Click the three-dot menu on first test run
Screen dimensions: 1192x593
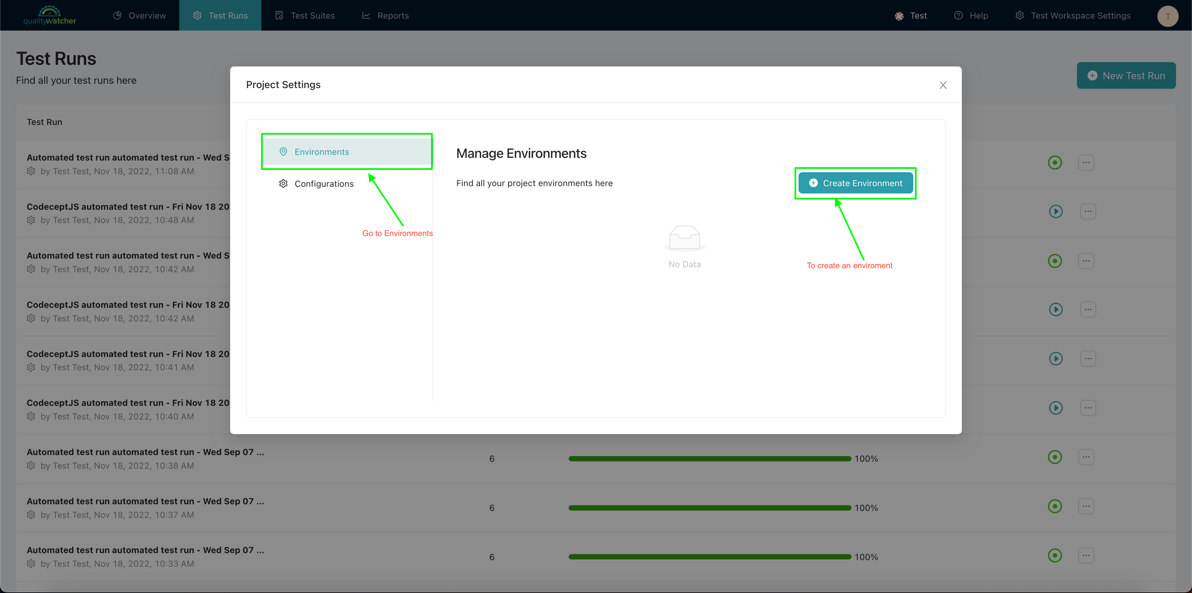(1086, 162)
